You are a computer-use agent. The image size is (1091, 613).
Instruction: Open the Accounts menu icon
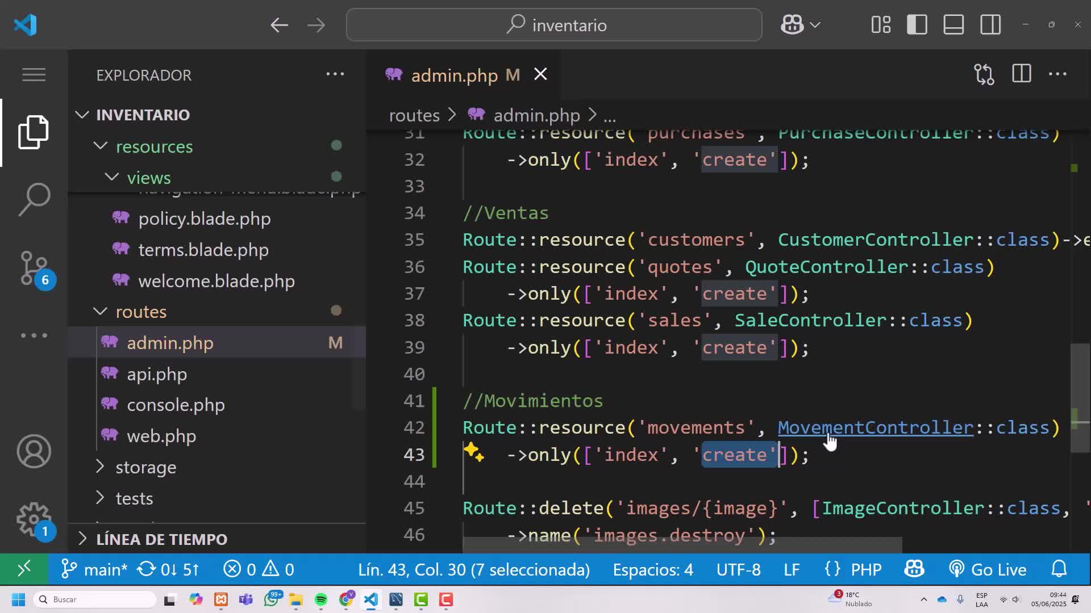pyautogui.click(x=34, y=451)
